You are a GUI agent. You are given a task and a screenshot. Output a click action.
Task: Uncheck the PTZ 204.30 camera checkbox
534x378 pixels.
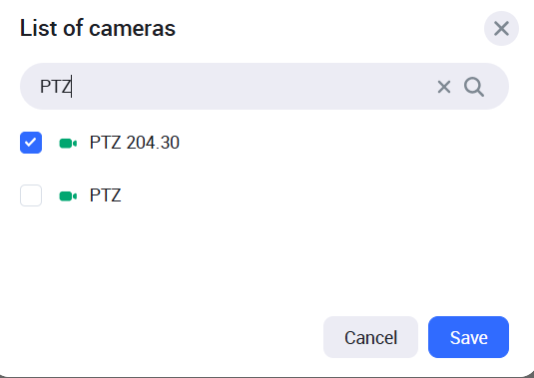(31, 143)
